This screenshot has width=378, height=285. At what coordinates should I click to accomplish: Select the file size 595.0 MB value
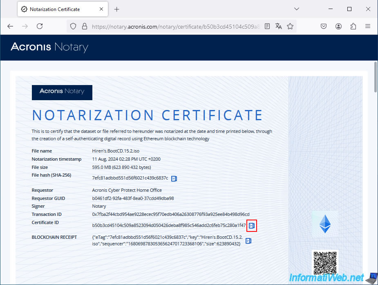(121, 167)
